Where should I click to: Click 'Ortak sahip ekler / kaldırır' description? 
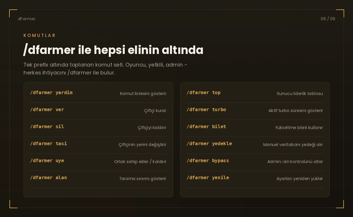point(140,162)
